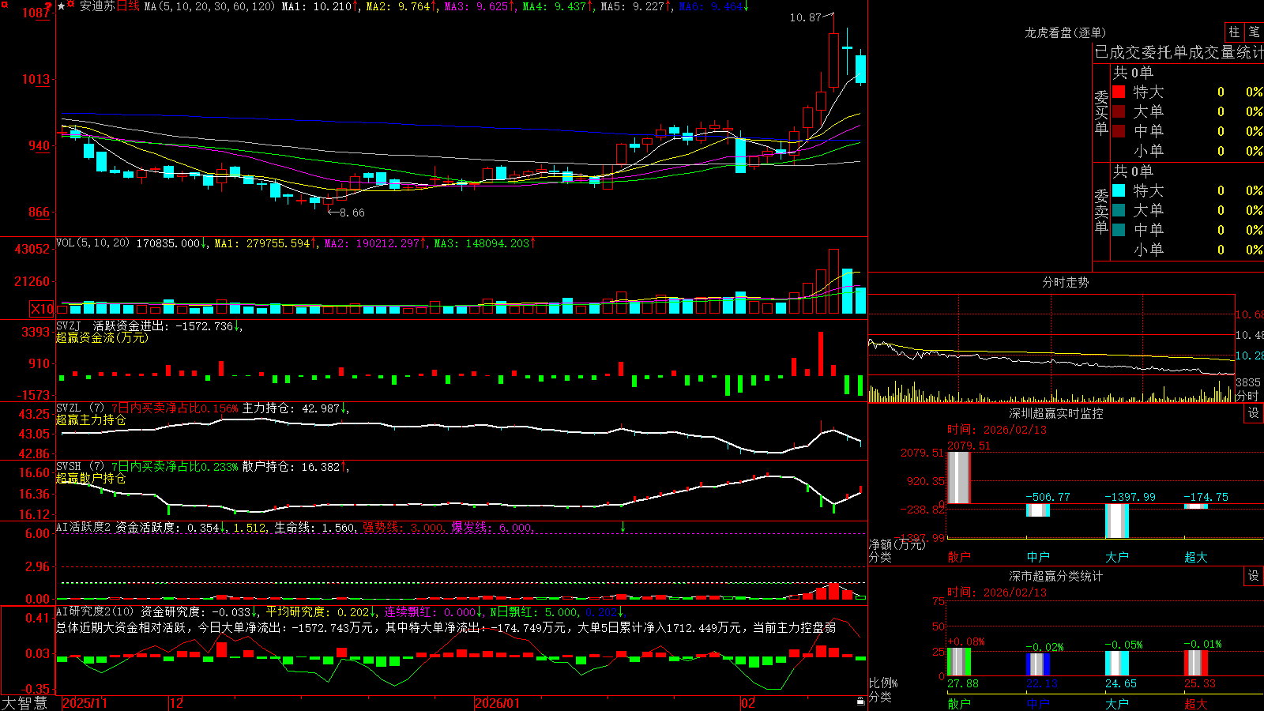Click the MA2: 9.764 moving average value

[398, 6]
